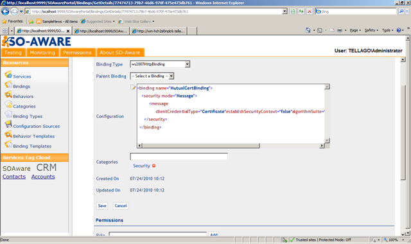
Task: Go back with the browser back arrow
Action: point(5,12)
